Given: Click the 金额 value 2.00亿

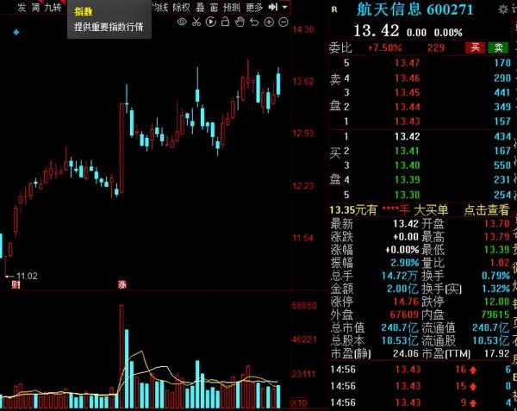Looking at the screenshot, I should click(x=402, y=289).
